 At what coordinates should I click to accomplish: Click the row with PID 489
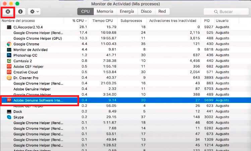125,95
